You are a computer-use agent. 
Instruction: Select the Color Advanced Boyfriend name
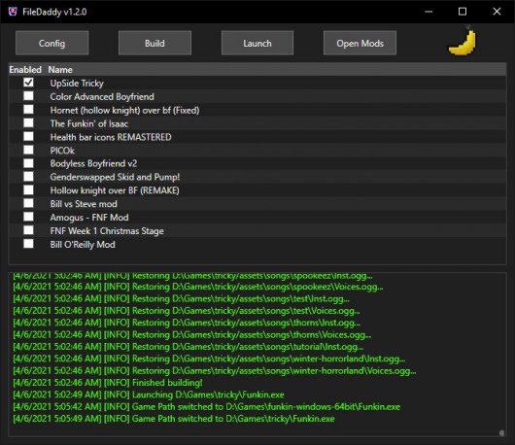pos(102,97)
